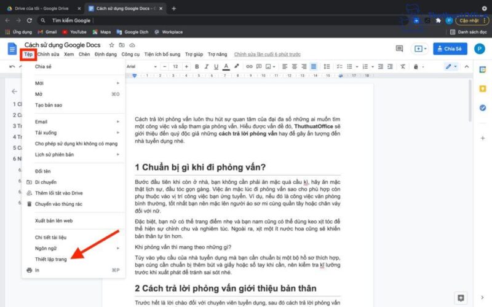Image resolution: width=492 pixels, height=307 pixels.
Task: Click the browser address bar
Action: 220,20
